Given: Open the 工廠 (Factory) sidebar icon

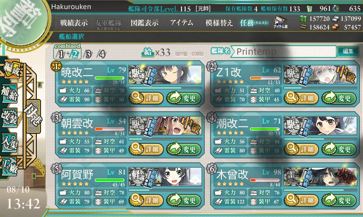Looking at the screenshot, I should point(9,166).
